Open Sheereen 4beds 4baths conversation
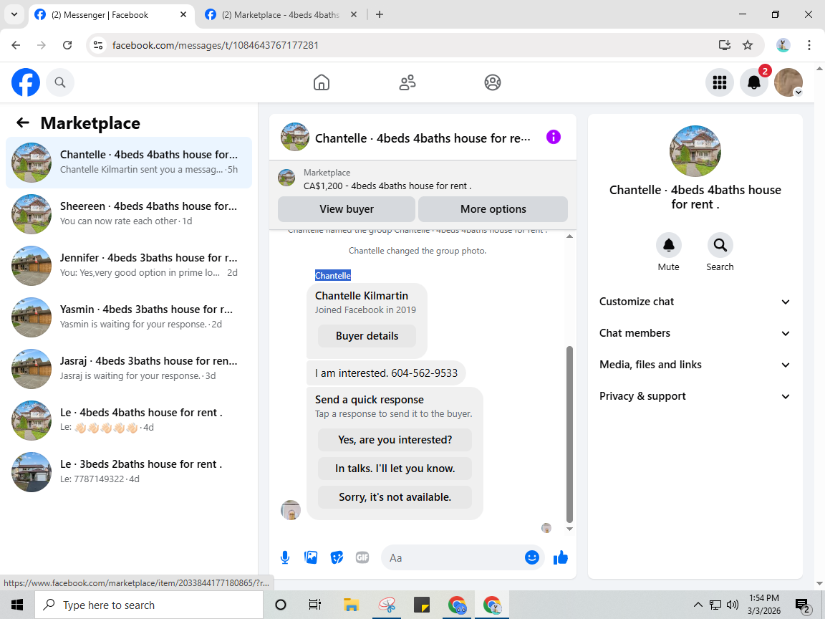 129,213
